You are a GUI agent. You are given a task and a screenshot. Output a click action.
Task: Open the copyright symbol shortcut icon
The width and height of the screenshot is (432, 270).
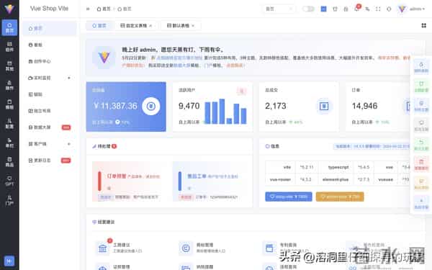click(x=186, y=248)
